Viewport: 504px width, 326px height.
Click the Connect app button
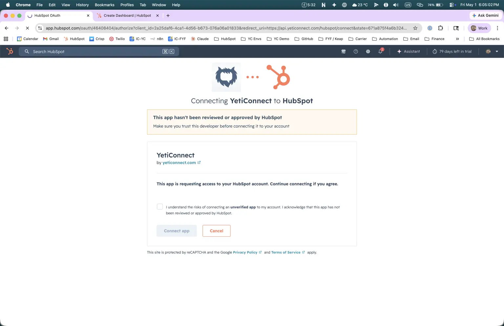pyautogui.click(x=177, y=231)
